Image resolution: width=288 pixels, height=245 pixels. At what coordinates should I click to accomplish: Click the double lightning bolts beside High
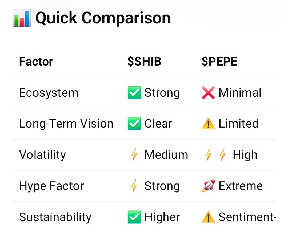[215, 155]
